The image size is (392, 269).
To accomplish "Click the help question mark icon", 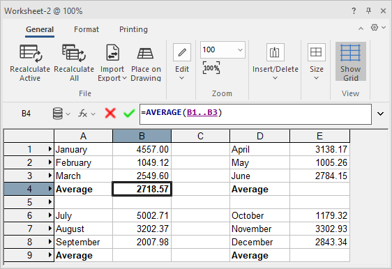I will tap(354, 10).
